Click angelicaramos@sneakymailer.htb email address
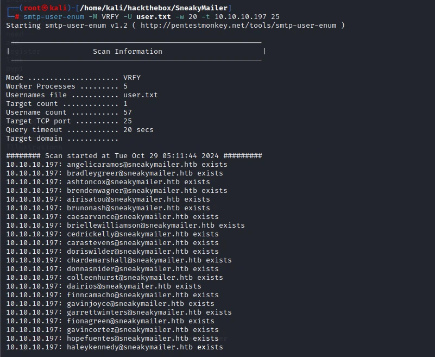The image size is (435, 357). pyautogui.click(x=132, y=164)
